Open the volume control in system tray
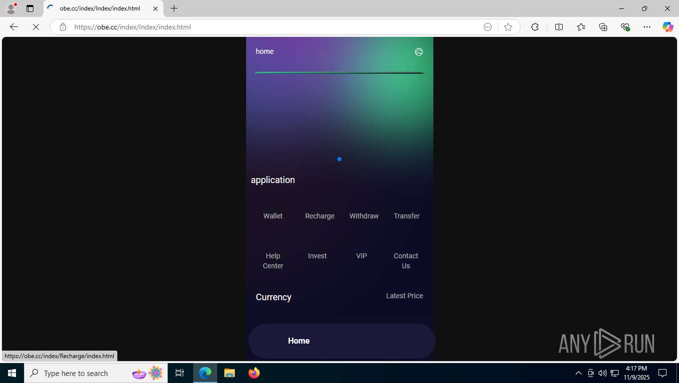The height and width of the screenshot is (383, 679). click(603, 373)
